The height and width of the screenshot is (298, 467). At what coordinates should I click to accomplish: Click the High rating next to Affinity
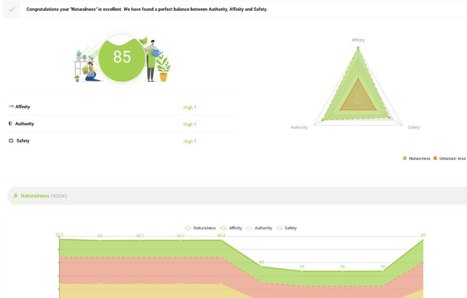point(190,107)
